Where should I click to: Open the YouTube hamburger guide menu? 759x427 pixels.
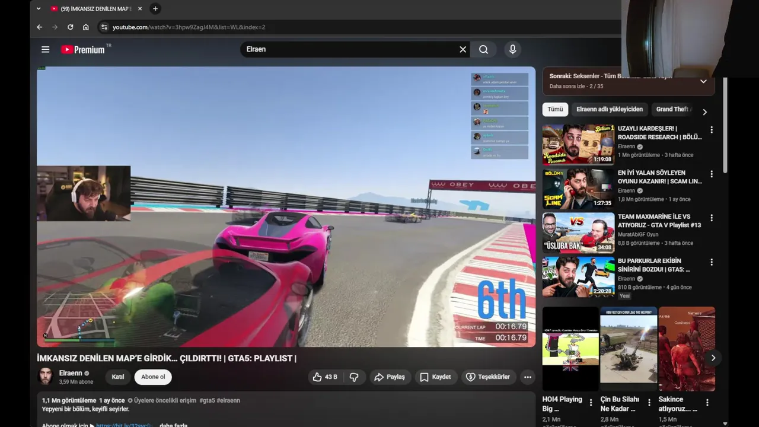coord(45,49)
